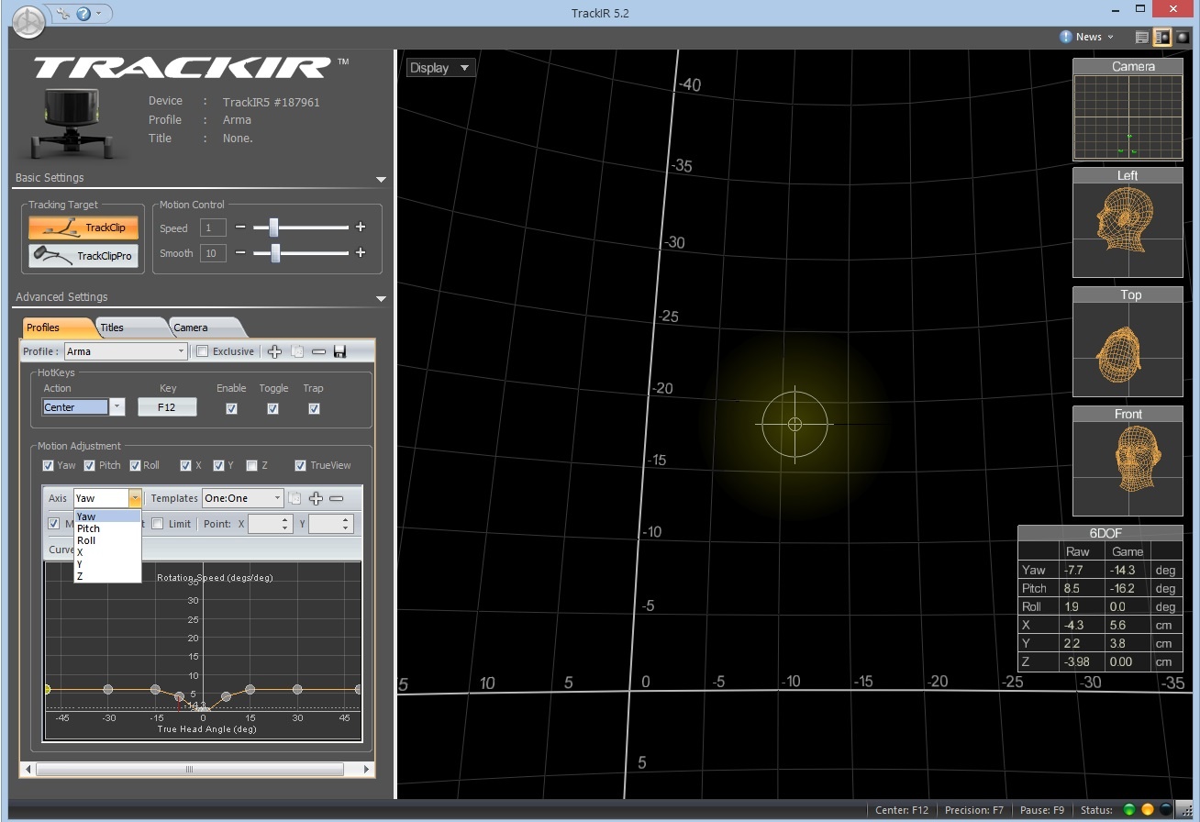Increase Speed using the plus icon
Screen dimensions: 1200x822
click(x=361, y=228)
